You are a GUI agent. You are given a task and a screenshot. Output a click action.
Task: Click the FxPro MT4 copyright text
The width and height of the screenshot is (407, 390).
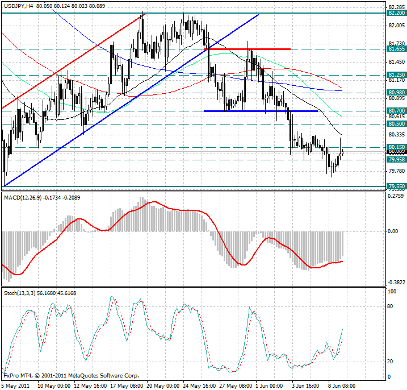coord(71,376)
